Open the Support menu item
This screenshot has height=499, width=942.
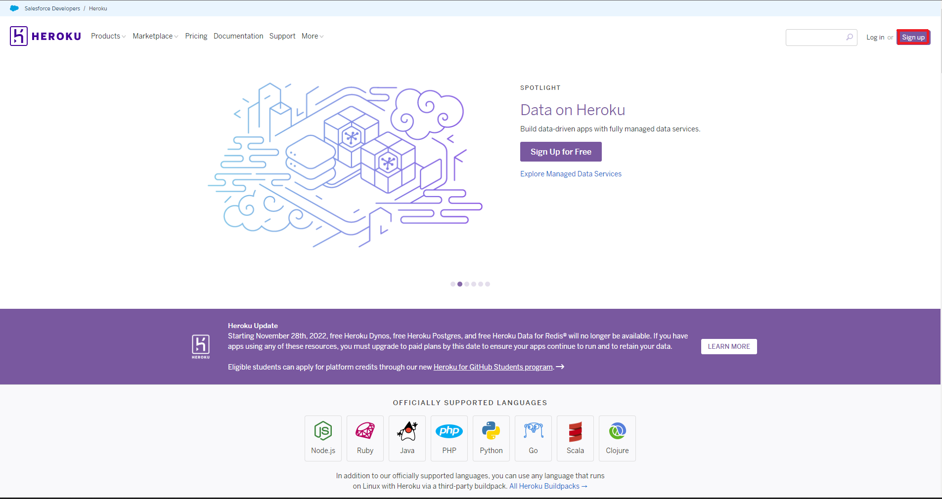tap(282, 36)
